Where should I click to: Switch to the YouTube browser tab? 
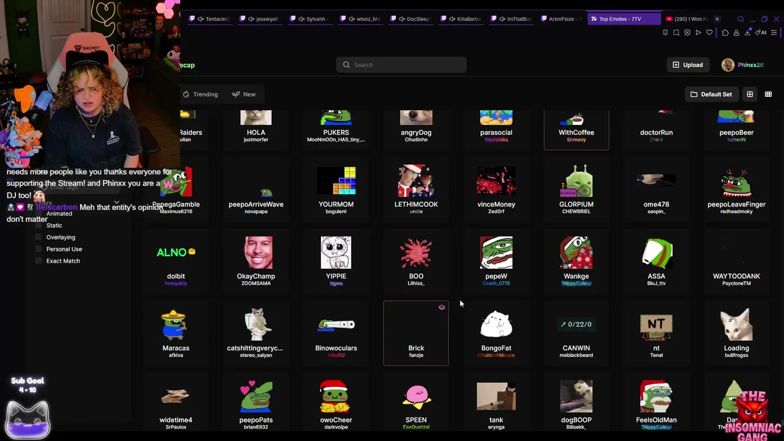686,19
